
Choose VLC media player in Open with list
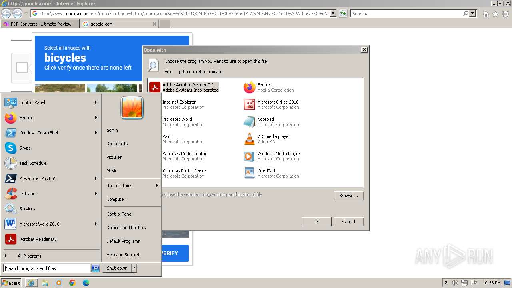tap(267, 139)
